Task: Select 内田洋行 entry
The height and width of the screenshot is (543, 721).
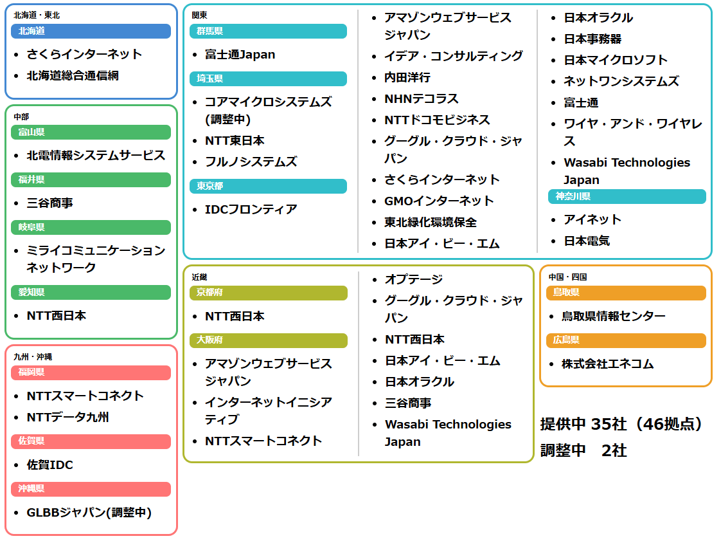Action: pos(407,78)
